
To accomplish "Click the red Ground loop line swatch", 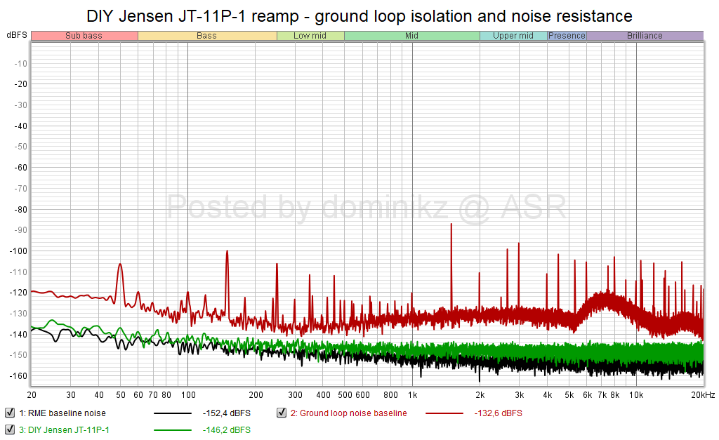I will pyautogui.click(x=444, y=413).
